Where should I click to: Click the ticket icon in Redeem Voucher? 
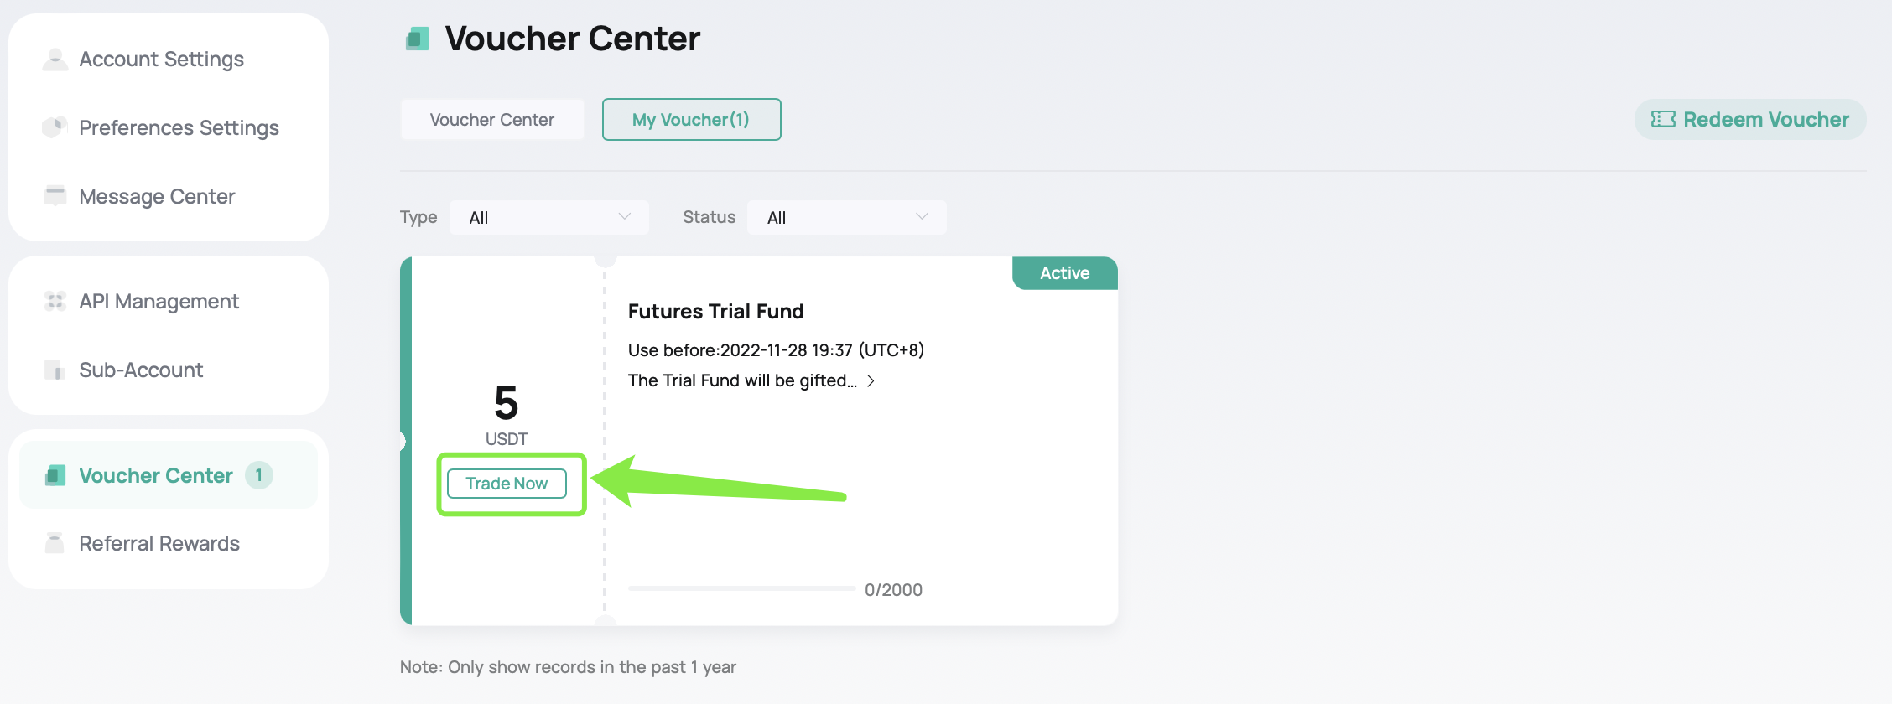(x=1663, y=119)
